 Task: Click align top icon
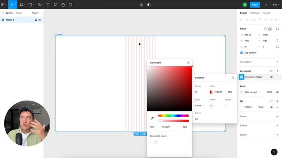pos(260,19)
